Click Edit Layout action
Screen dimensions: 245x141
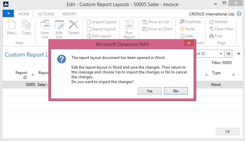99,36
